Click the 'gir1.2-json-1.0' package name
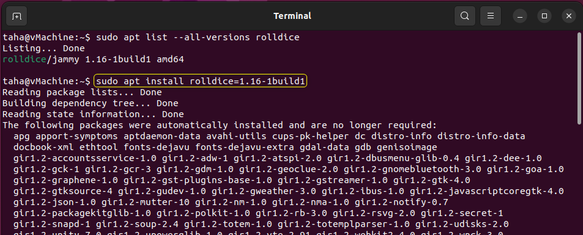The width and height of the screenshot is (583, 235). pyautogui.click(x=54, y=202)
